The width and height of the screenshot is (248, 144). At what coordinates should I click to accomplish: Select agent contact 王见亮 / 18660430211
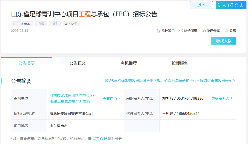point(181,114)
